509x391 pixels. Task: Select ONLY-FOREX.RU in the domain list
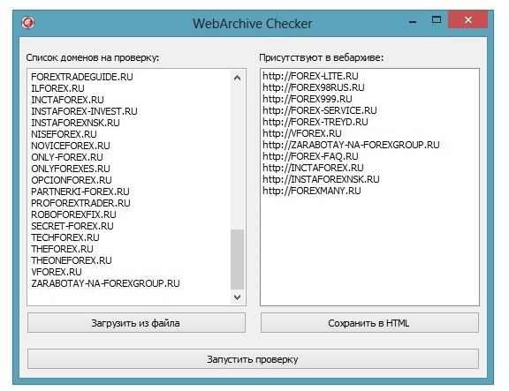point(67,157)
